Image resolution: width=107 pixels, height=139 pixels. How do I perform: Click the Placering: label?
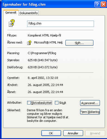coord(13,53)
